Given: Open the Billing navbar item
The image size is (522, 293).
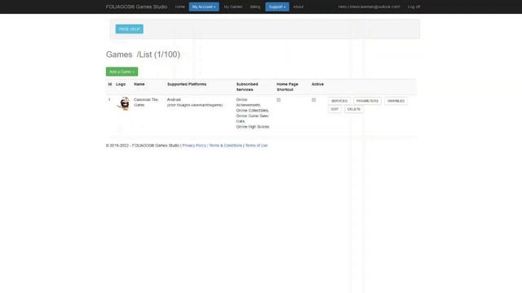Looking at the screenshot, I should click(x=255, y=7).
